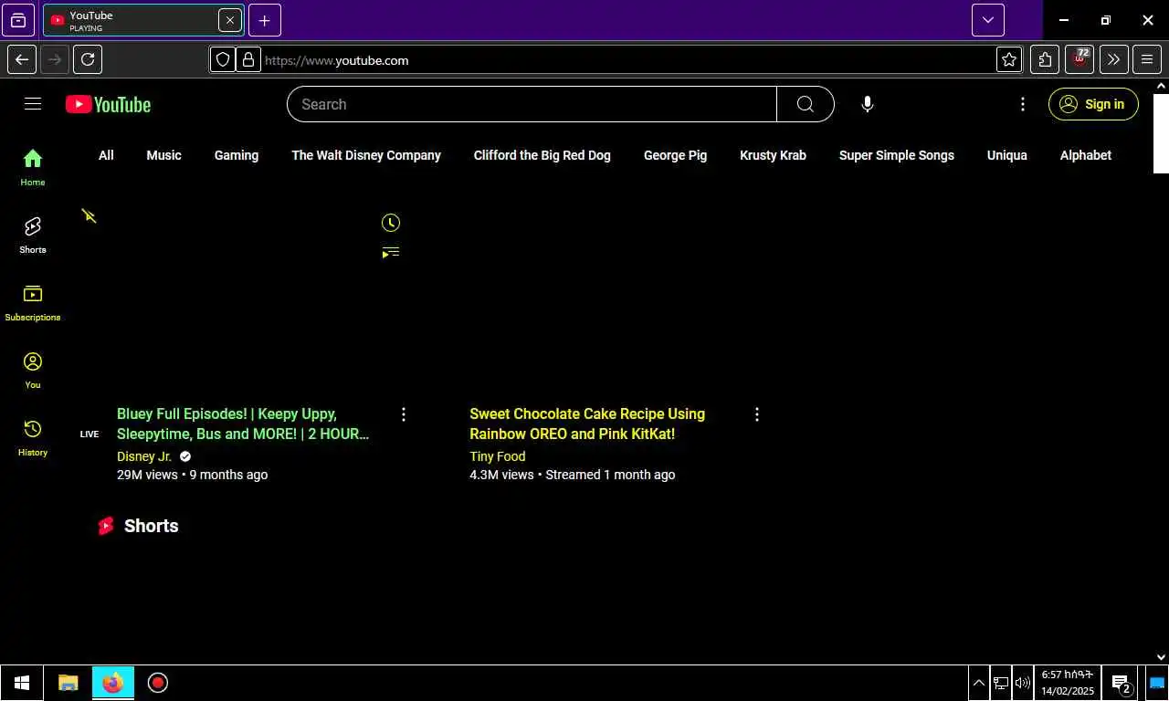The height and width of the screenshot is (701, 1169).
Task: Start voice search with microphone icon
Action: tap(868, 104)
